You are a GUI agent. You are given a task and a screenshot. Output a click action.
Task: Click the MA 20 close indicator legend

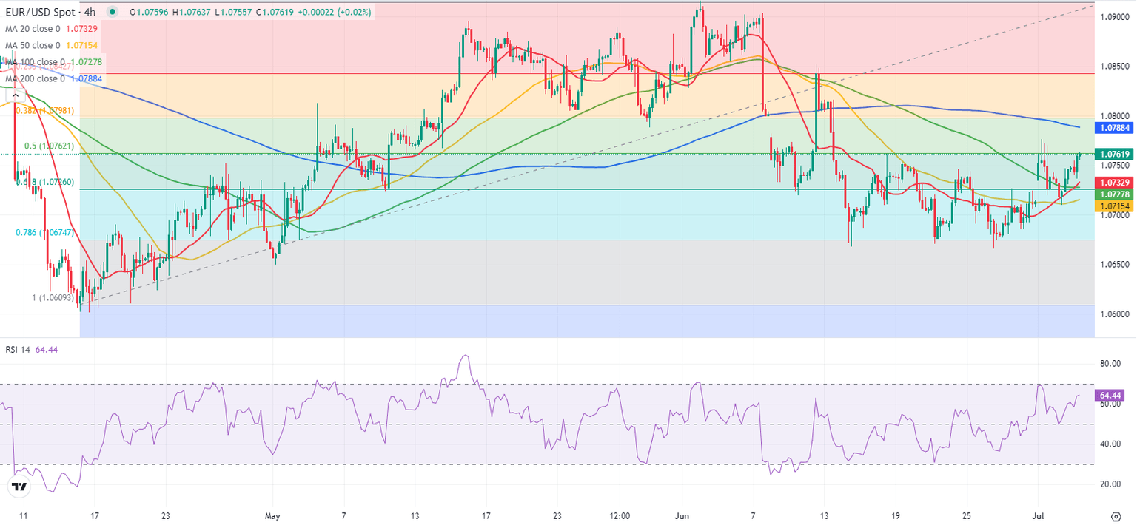pos(51,29)
